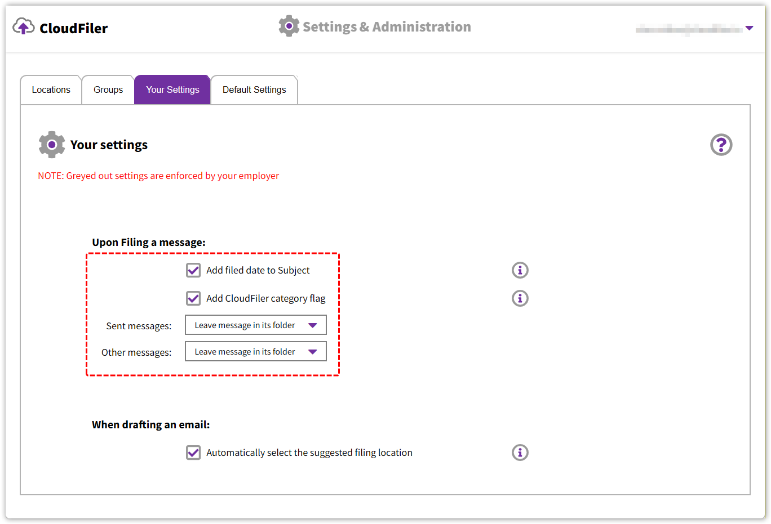Open the Sent messages dropdown
This screenshot has width=771, height=524.
tap(255, 325)
